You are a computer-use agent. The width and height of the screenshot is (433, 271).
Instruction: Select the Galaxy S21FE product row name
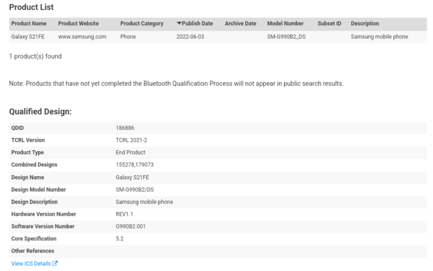point(30,37)
